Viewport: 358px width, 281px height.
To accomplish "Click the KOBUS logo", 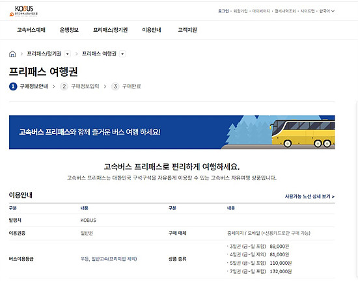I will (x=23, y=11).
